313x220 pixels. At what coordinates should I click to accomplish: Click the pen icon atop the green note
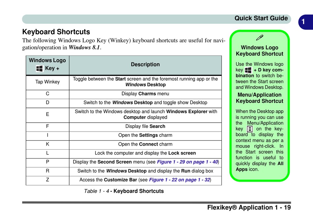click(260, 37)
